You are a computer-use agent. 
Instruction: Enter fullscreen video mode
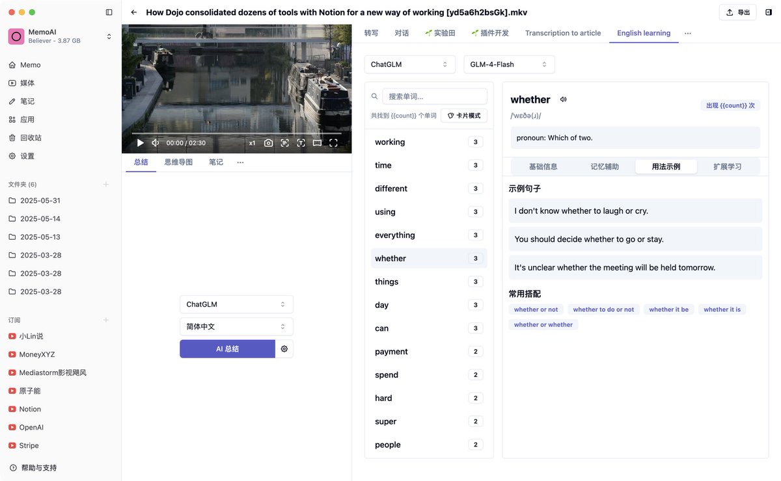pos(333,143)
